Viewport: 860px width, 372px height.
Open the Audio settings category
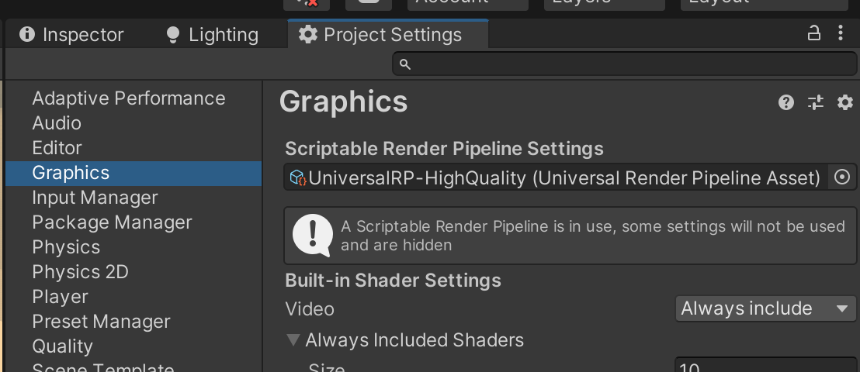(57, 123)
